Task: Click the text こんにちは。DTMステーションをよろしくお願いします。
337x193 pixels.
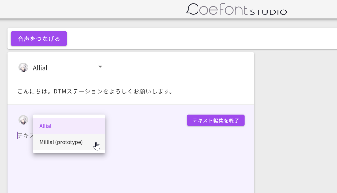Action: [95, 91]
